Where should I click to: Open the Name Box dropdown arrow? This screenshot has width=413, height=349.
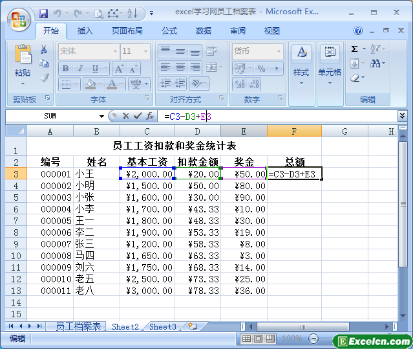pyautogui.click(x=101, y=116)
